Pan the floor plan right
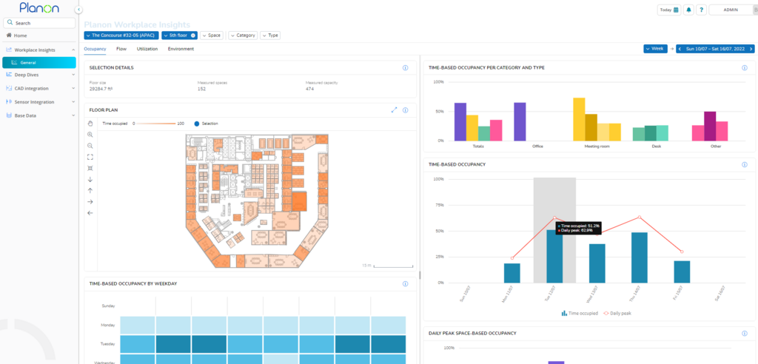Viewport: 758px width, 364px height. coord(90,201)
